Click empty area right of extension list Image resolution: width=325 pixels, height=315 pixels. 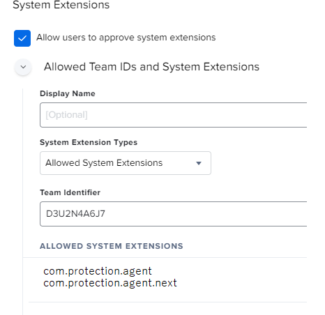point(242,279)
